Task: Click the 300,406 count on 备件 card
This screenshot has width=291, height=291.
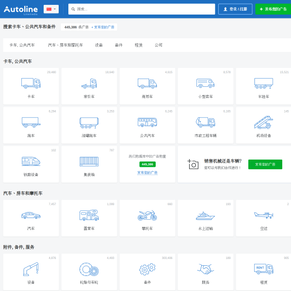Action: pos(167,258)
